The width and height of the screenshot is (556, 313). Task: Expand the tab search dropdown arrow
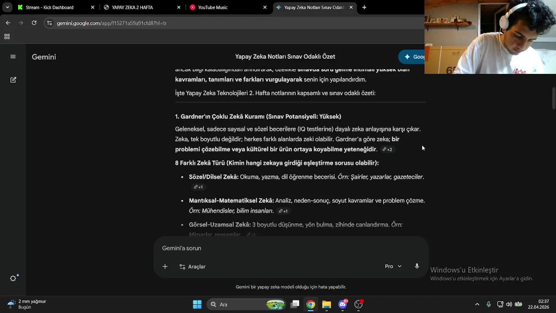7,7
